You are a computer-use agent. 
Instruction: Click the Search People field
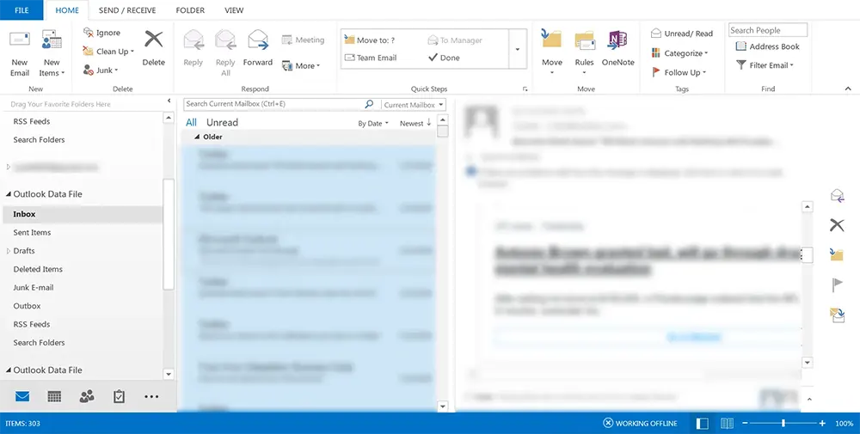(768, 30)
